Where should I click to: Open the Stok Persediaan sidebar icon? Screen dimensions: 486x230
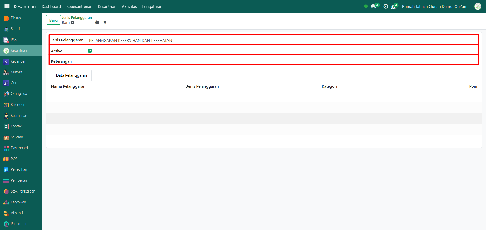[6, 191]
